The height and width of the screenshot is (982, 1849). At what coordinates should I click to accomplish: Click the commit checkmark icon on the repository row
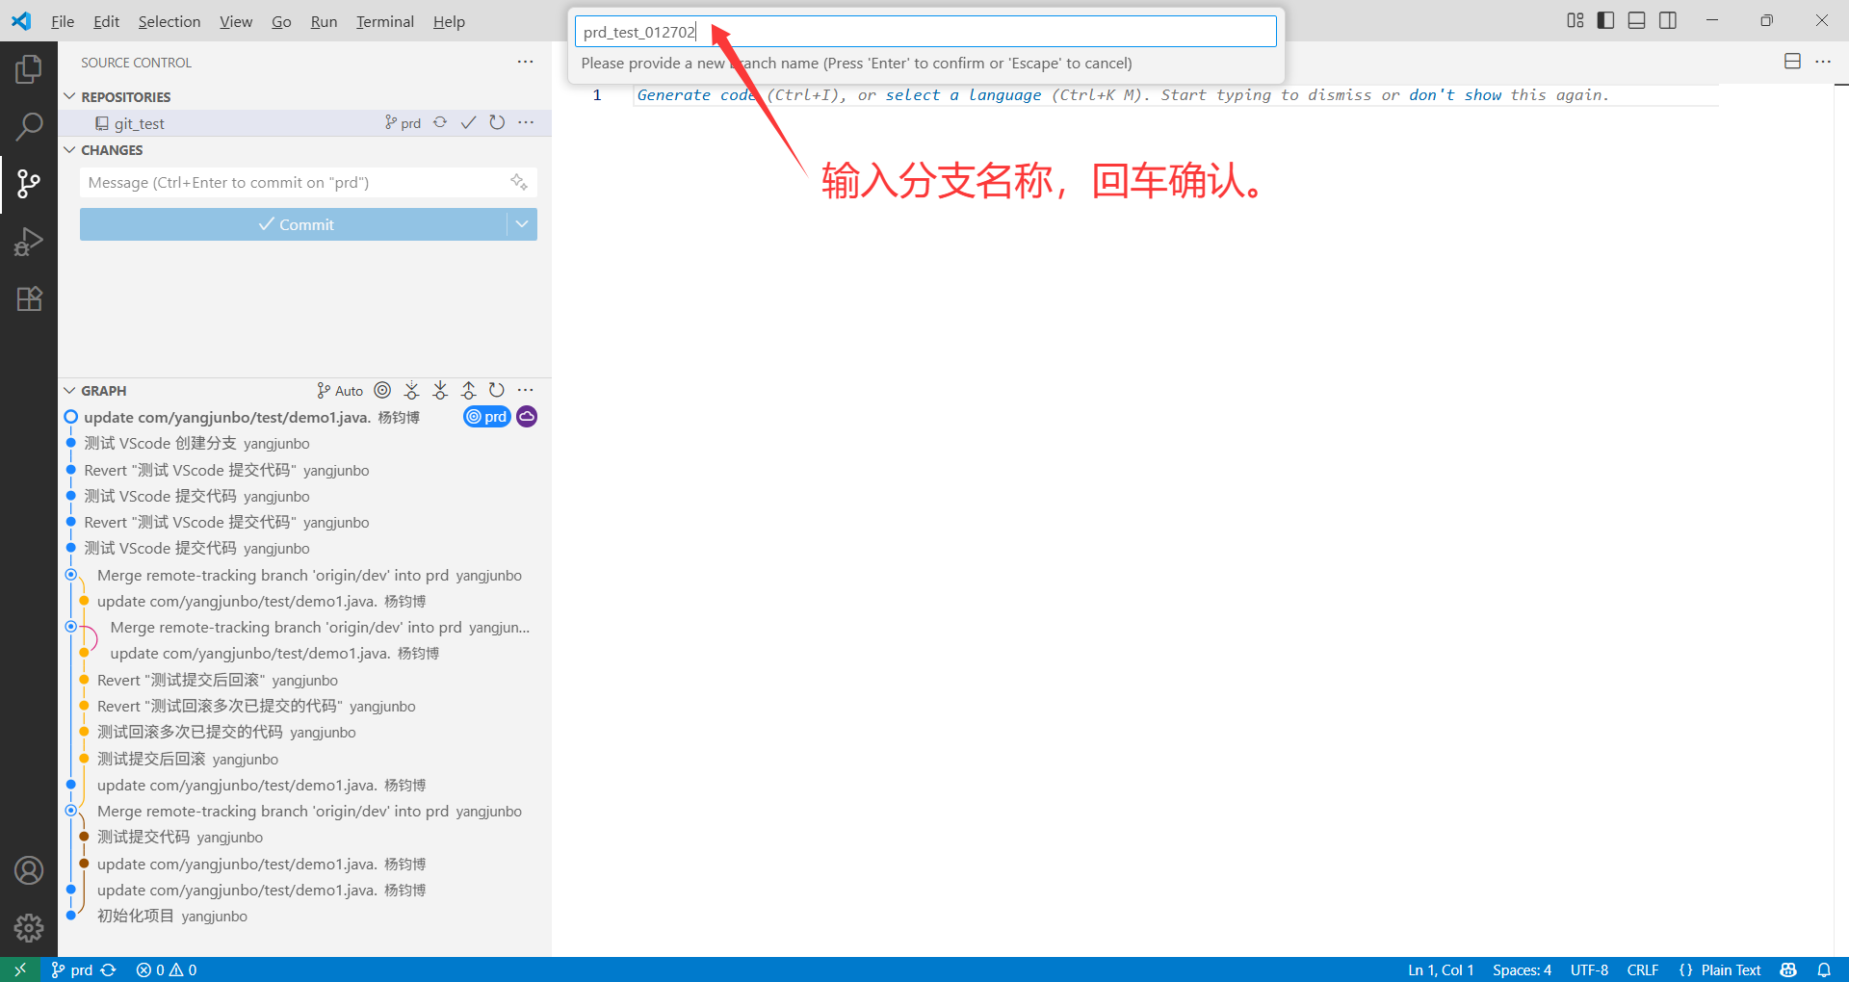pyautogui.click(x=468, y=122)
